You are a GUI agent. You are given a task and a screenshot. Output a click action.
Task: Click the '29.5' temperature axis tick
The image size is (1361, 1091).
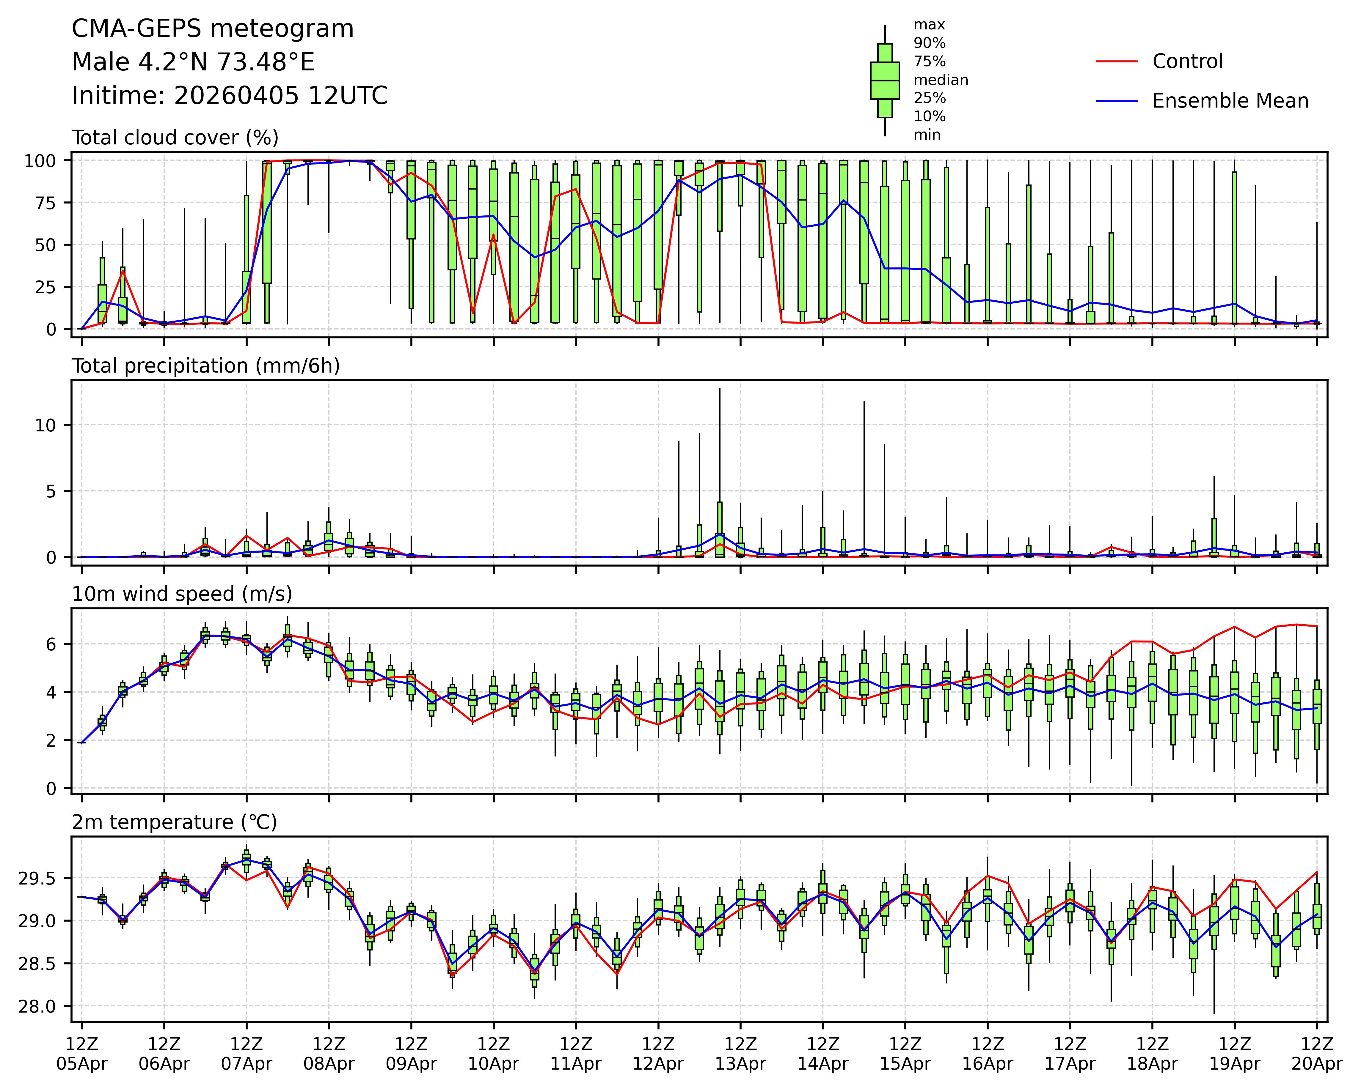pyautogui.click(x=38, y=879)
